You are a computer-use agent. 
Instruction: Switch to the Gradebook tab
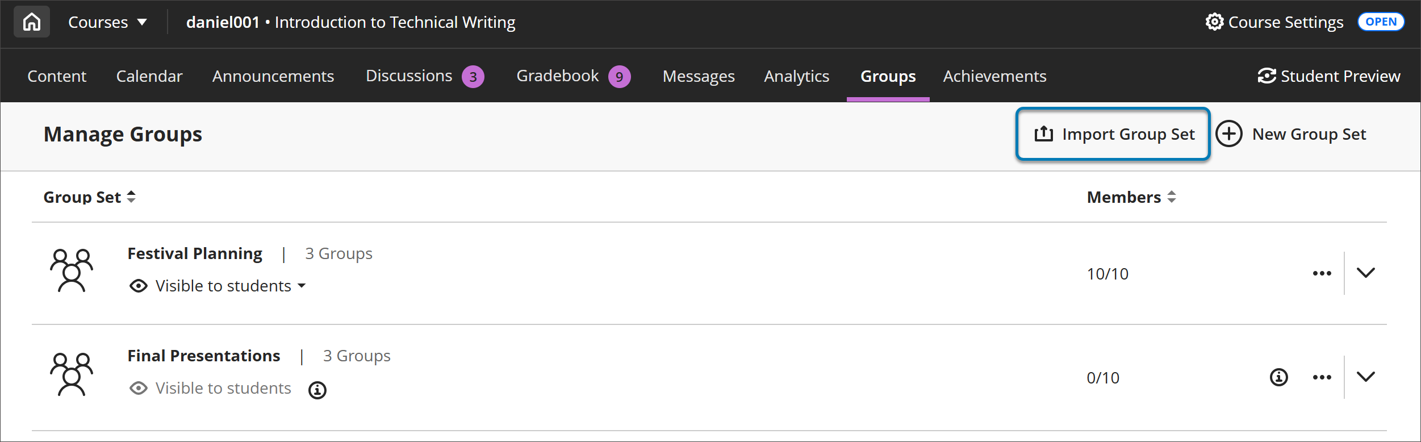(x=557, y=76)
